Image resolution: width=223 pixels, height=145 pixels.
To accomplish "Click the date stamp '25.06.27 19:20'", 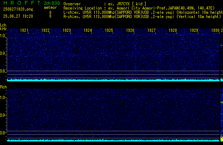I will click(x=18, y=16).
